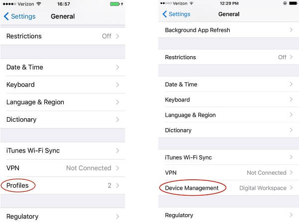Screen dimensions: 299x222
Task: Open Device Management for Digital Workspace
Action: coord(229,188)
